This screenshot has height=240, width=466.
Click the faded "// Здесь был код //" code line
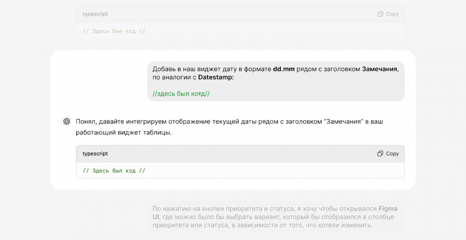point(114,31)
